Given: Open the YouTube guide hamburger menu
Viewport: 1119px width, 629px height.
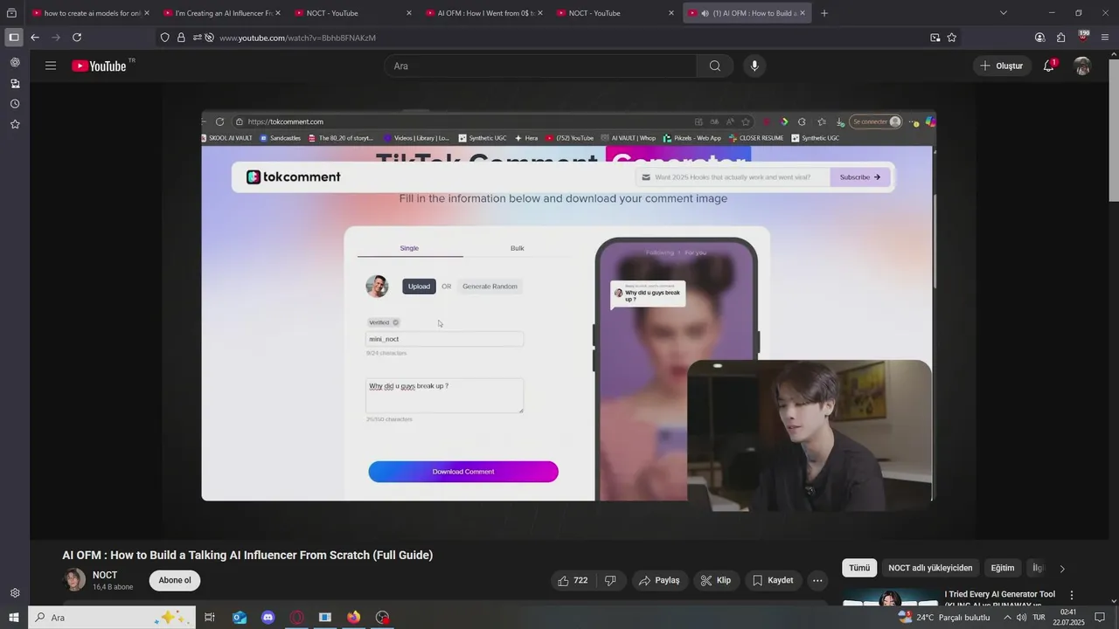Looking at the screenshot, I should pyautogui.click(x=51, y=66).
